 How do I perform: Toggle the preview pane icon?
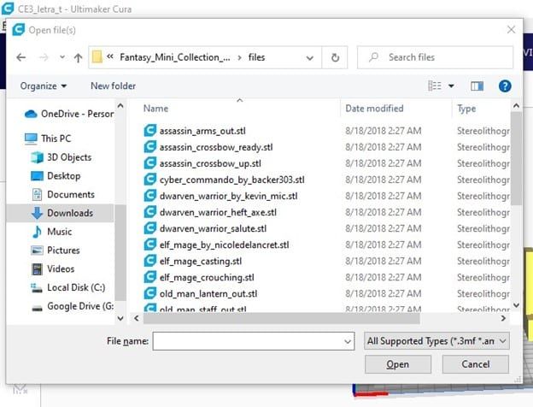[x=477, y=86]
